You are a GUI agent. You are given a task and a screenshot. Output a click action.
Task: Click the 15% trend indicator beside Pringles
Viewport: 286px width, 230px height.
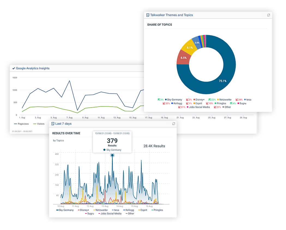coord(210,103)
